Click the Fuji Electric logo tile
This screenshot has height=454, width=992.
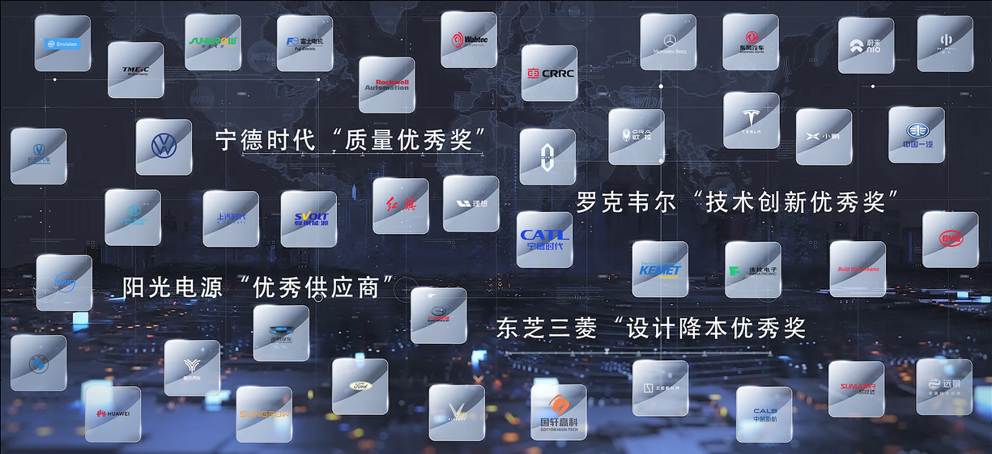[304, 43]
